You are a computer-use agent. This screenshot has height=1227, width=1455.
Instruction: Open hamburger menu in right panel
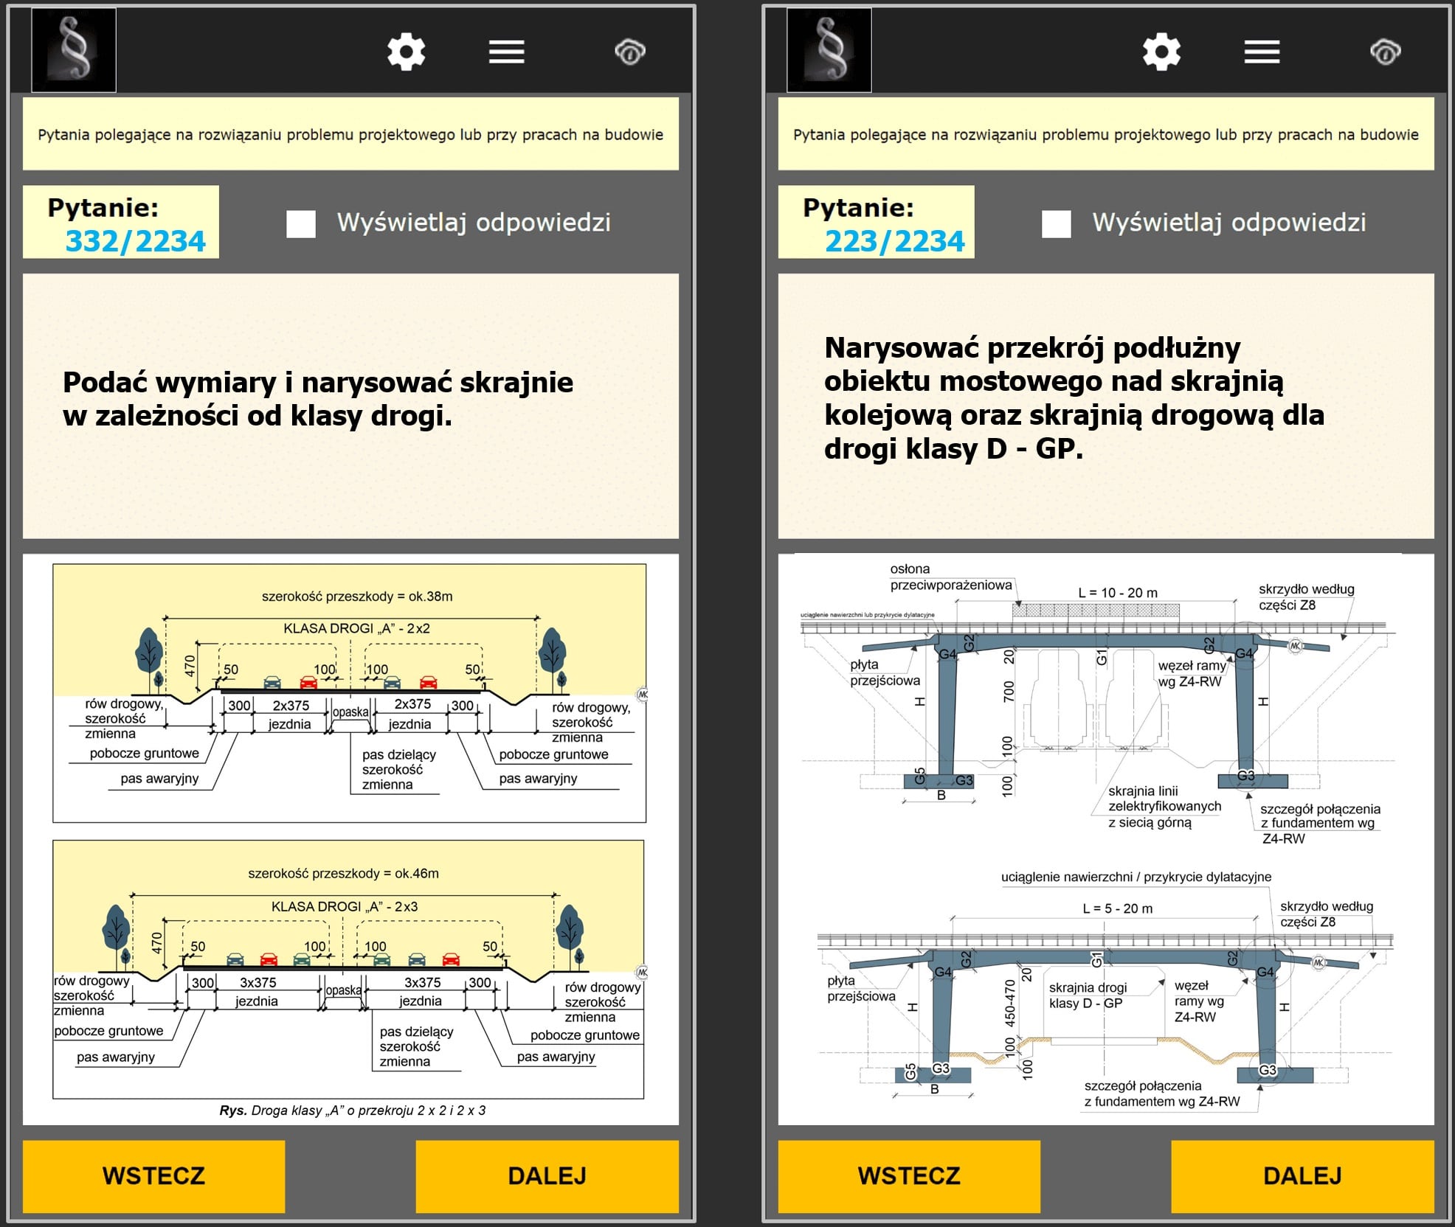point(1262,52)
